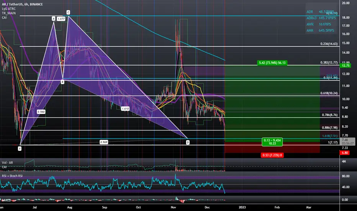357x211 pixels.
Task: Click the 1.077 ratio label
Action: point(61,19)
